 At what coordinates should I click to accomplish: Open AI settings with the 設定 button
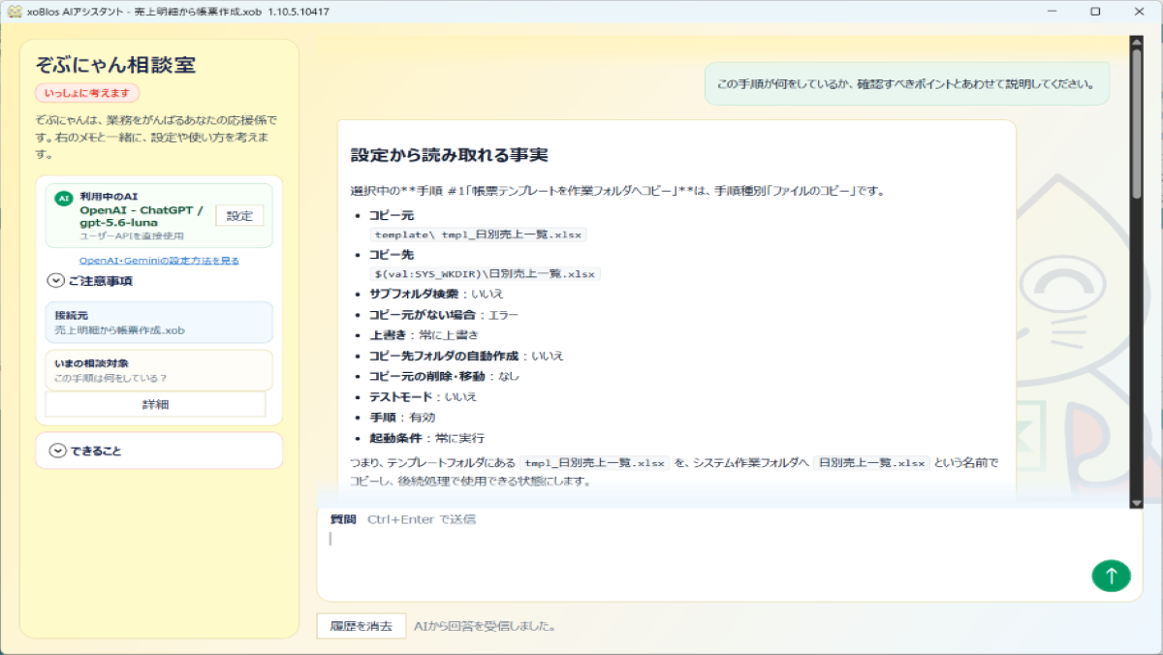[239, 216]
